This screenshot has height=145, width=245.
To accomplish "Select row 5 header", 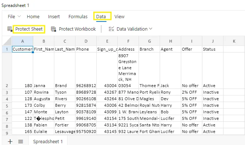I will (7, 105).
